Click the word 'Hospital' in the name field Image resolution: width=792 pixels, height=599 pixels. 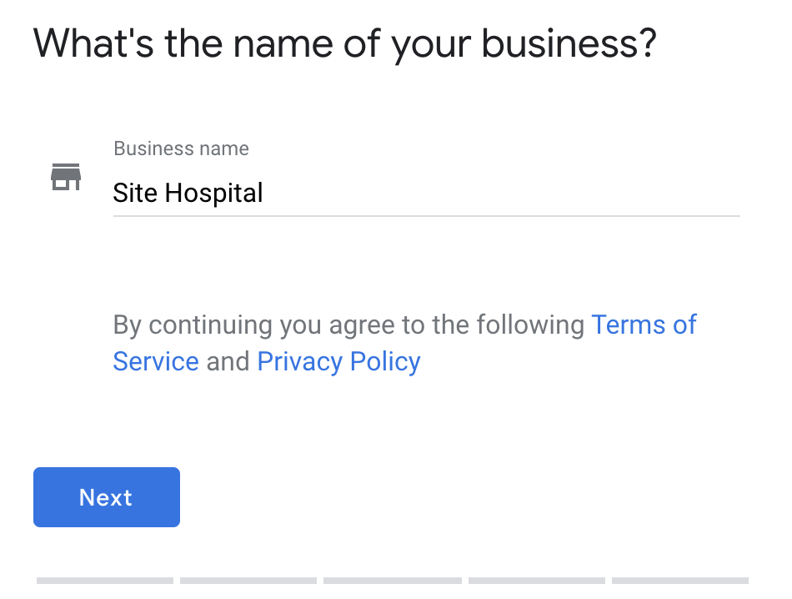point(213,194)
